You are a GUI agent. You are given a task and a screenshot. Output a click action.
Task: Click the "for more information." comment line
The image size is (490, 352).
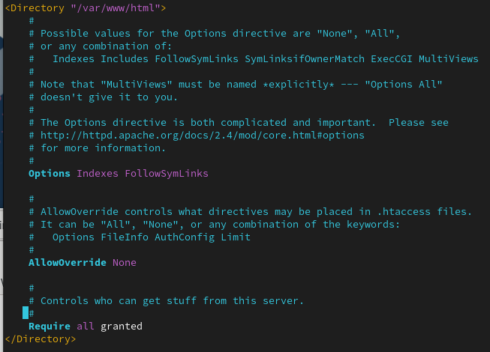[103, 148]
